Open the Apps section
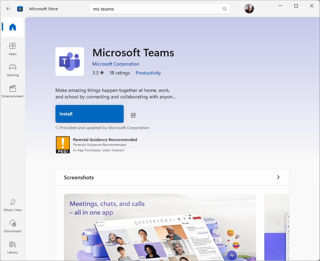 (13, 49)
